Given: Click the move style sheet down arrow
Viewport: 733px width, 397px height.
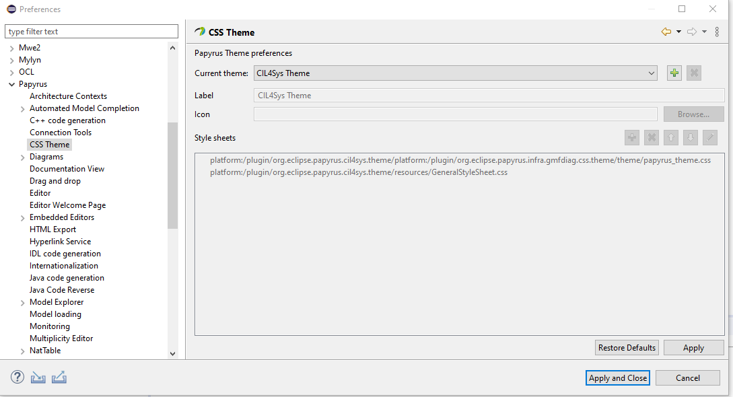Looking at the screenshot, I should coord(691,137).
